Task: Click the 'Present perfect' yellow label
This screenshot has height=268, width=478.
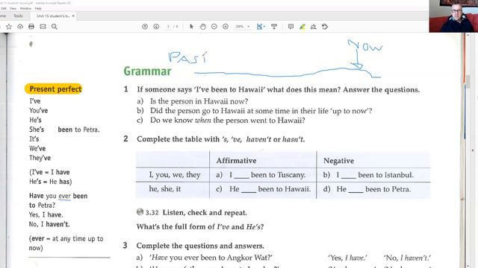Action: pyautogui.click(x=54, y=89)
